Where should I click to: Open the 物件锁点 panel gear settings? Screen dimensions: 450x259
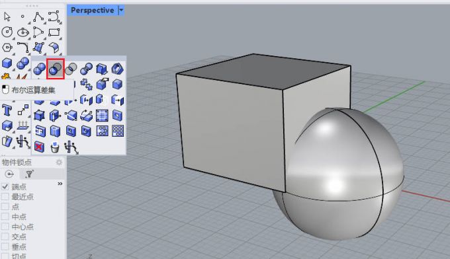pos(59,162)
